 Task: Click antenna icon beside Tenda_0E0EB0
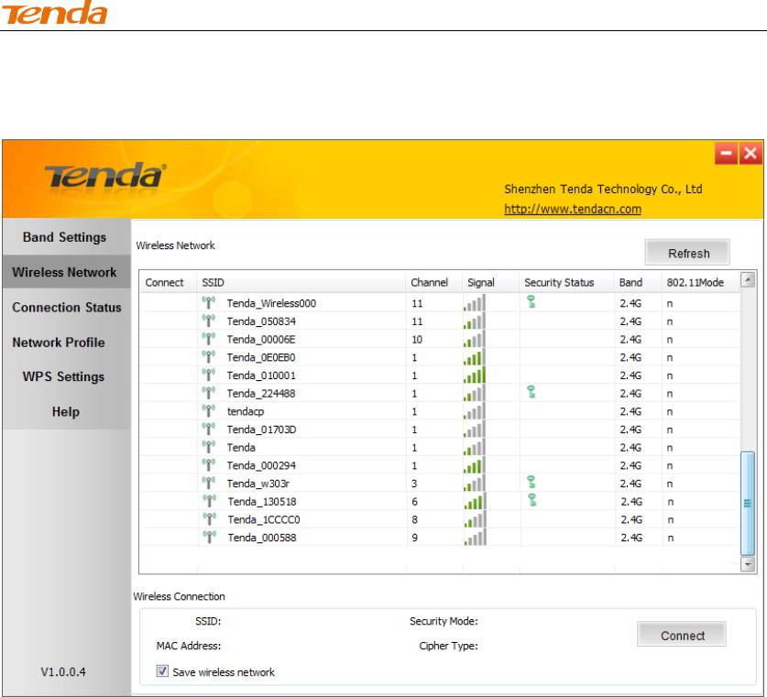click(208, 357)
